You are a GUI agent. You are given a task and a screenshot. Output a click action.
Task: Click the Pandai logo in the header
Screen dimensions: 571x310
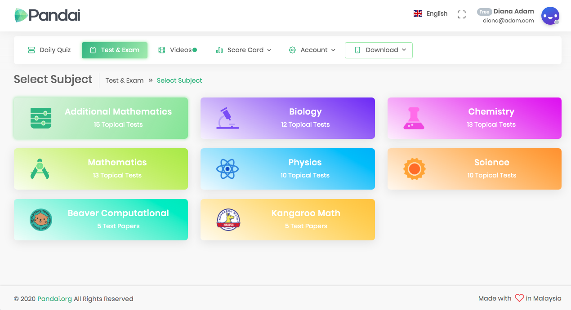pyautogui.click(x=47, y=15)
